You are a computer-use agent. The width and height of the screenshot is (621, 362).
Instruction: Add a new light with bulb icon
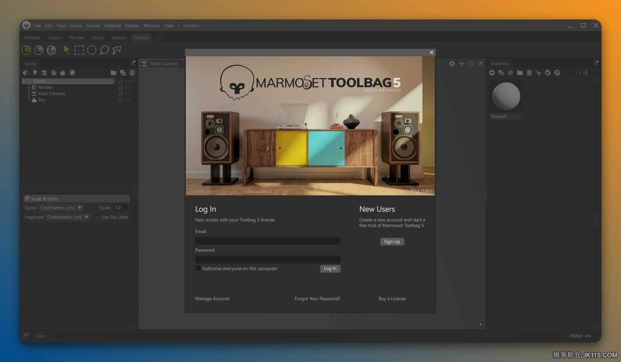click(x=35, y=73)
